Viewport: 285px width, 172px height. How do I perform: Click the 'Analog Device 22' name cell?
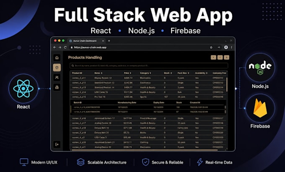(103, 147)
